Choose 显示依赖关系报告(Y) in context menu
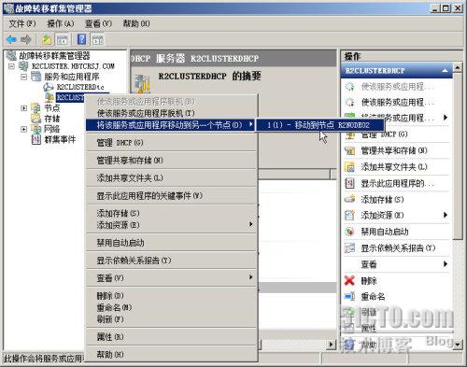The image size is (467, 367). 172,261
